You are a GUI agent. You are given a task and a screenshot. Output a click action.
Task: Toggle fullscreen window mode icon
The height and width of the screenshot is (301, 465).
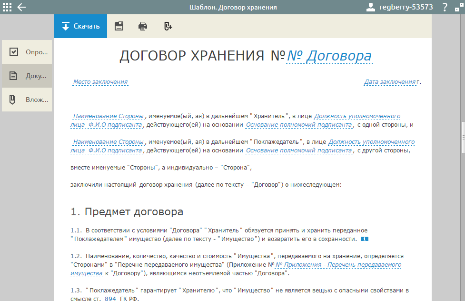459,7
